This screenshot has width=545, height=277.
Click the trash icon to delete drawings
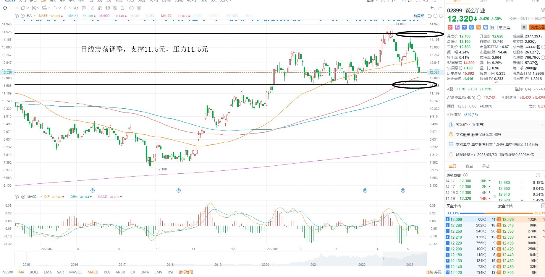[122, 8]
